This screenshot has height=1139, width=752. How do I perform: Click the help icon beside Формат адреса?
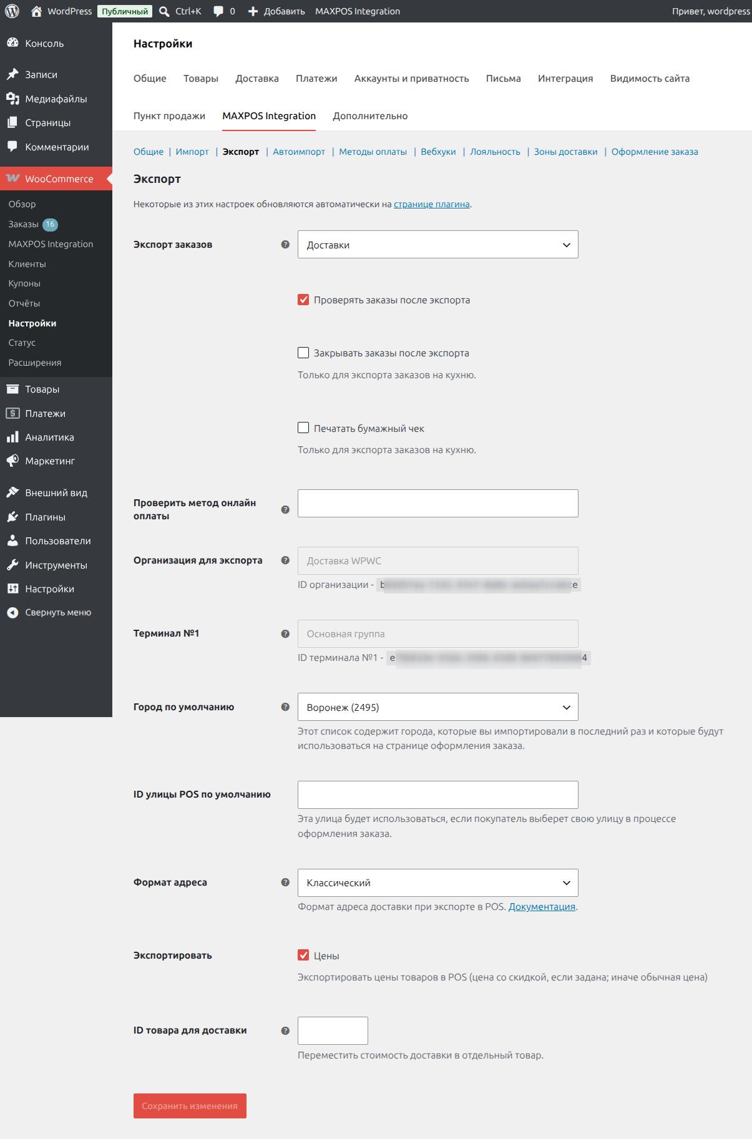click(x=285, y=882)
